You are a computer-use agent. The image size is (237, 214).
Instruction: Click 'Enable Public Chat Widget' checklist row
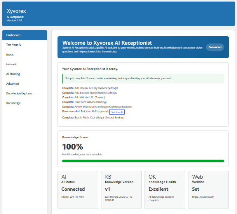click(x=93, y=117)
